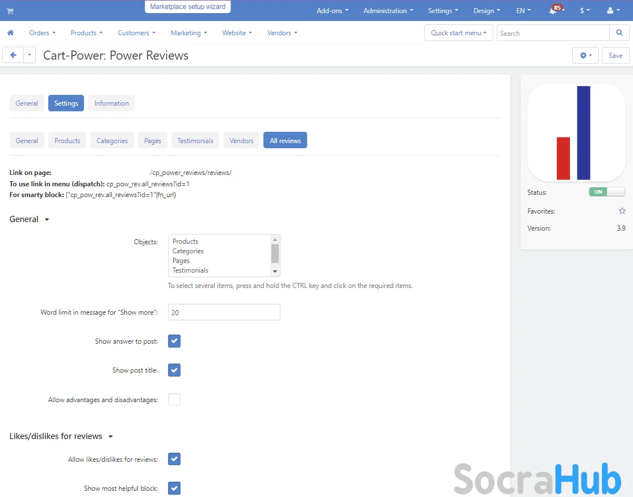The height and width of the screenshot is (497, 633).
Task: Open the General settings sub-tab
Action: tap(27, 140)
